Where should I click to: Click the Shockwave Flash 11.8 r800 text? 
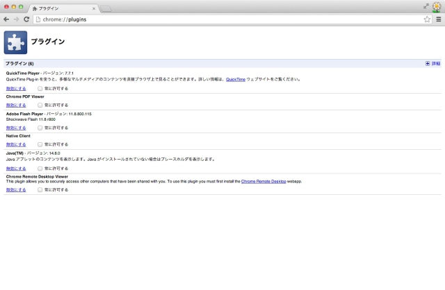pos(31,119)
